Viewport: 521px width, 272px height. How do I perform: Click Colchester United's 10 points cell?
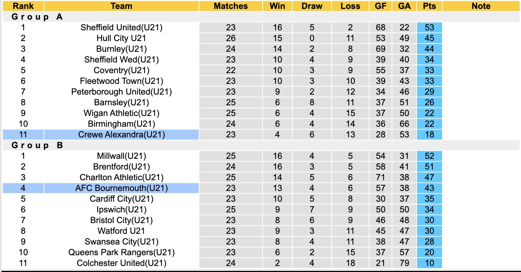coord(429,263)
